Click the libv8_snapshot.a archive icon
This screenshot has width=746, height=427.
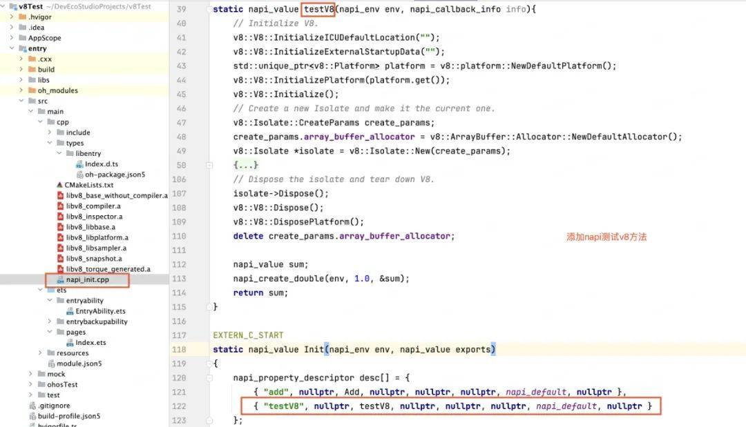click(x=60, y=259)
